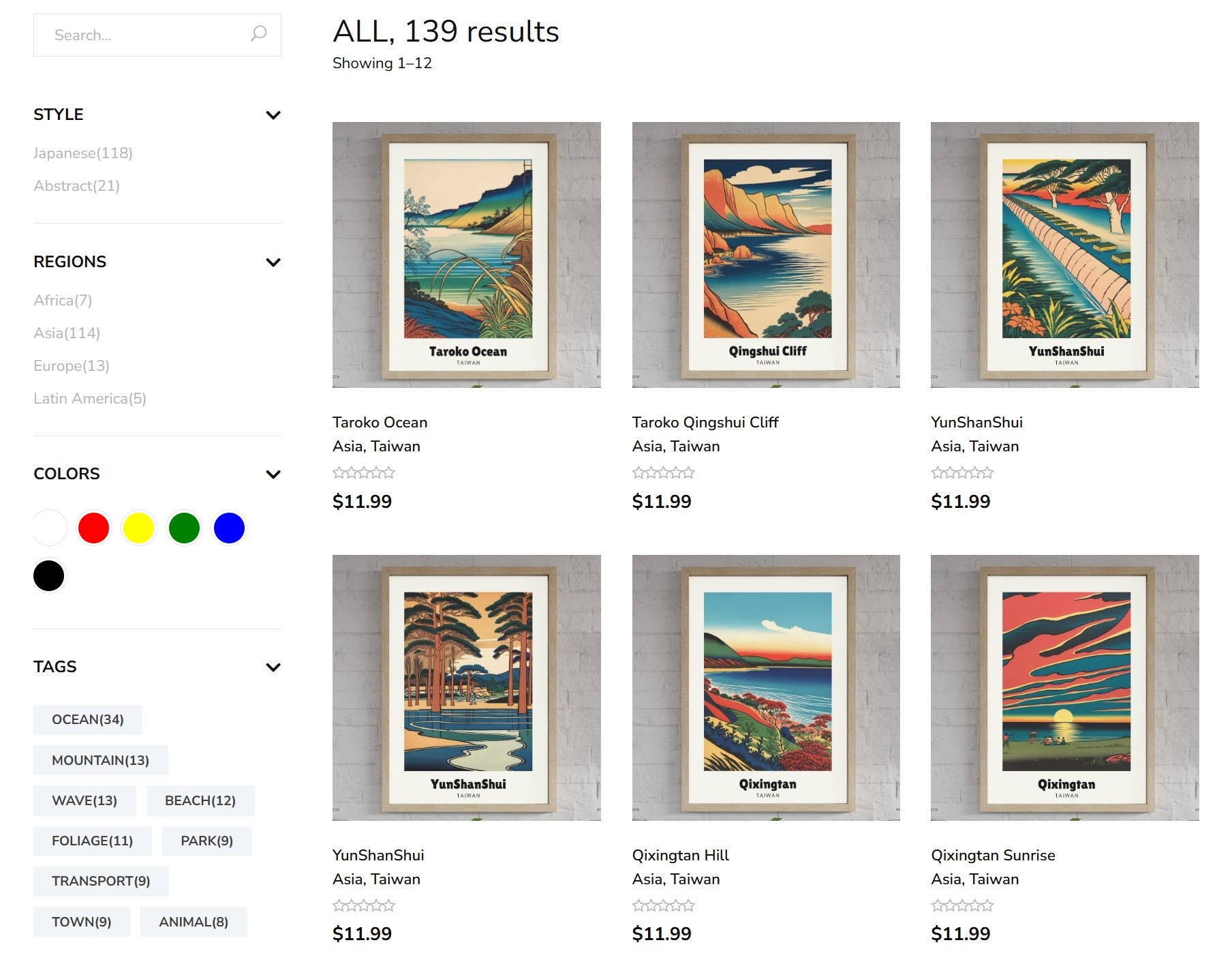Select the Asia region filter
Image resolution: width=1232 pixels, height=964 pixels.
click(x=67, y=333)
